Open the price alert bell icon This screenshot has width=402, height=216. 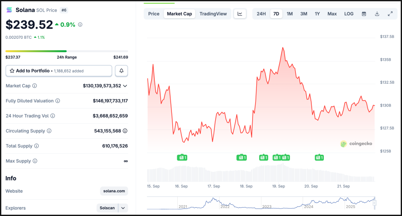click(121, 71)
